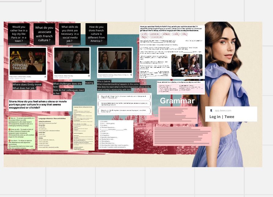Select 'What skills do you think are necessary' note
This screenshot has height=197, width=273.
(x=70, y=34)
